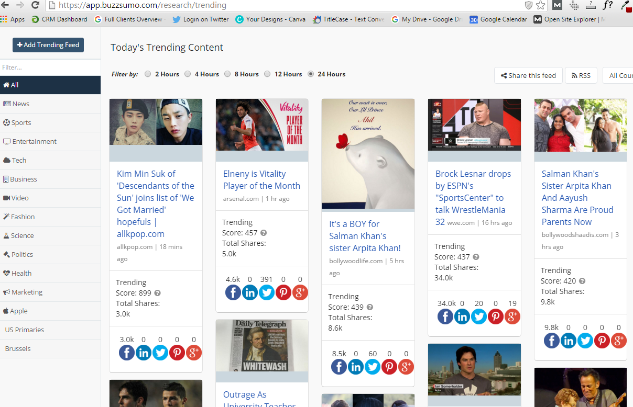Click the sidebar Filter text field
Screen dimensions: 633x407
50,67
